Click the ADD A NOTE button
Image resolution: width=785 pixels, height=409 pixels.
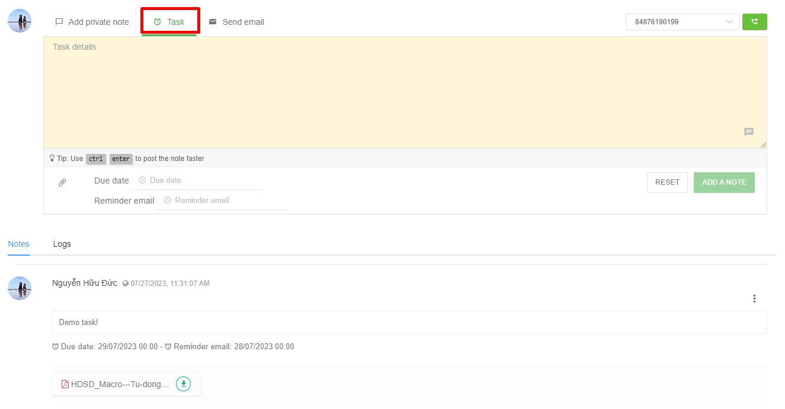point(724,182)
